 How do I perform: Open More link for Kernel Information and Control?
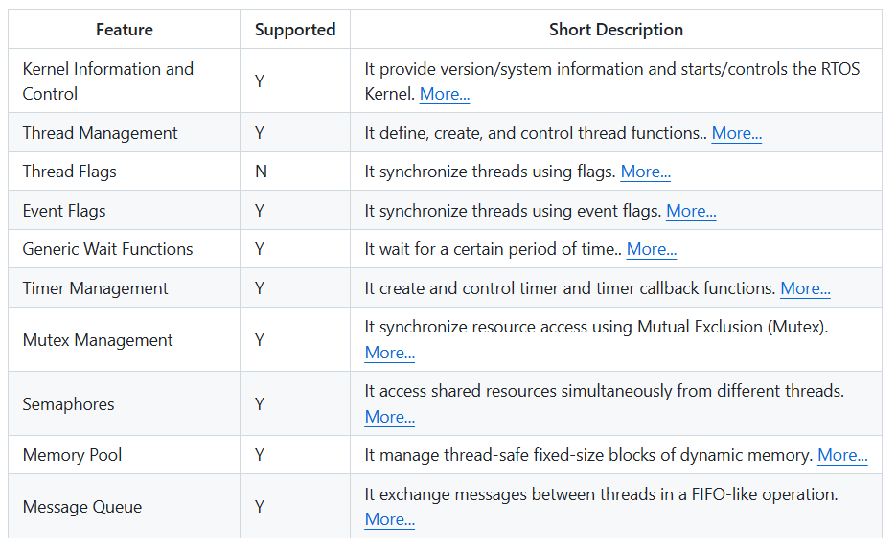coord(445,94)
